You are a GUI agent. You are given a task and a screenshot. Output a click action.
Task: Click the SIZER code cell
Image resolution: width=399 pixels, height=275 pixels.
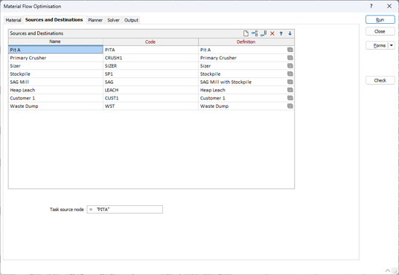point(150,66)
